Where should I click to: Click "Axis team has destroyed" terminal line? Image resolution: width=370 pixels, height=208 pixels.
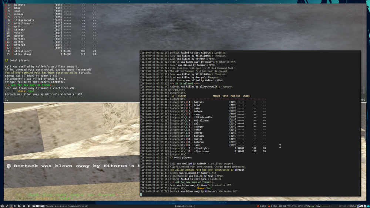[x=202, y=68]
